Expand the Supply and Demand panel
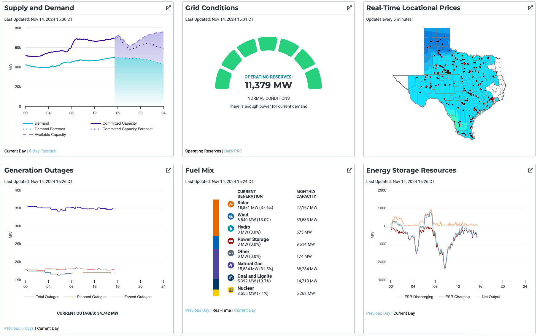Viewport: 537px width, 336px height. (x=168, y=8)
